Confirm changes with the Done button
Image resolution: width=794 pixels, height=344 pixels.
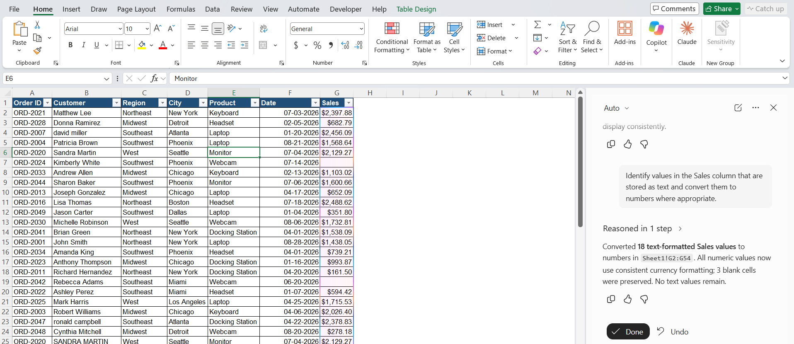[x=628, y=332]
